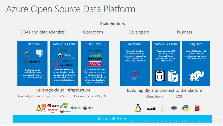Image resolution: width=223 pixels, height=126 pixels.
Task: Click the Debian swirl logo
Action: [43, 111]
